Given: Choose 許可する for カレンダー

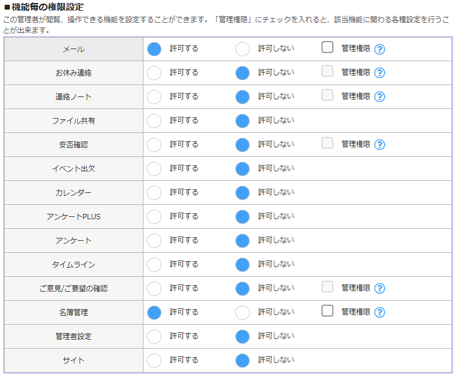Looking at the screenshot, I should 154,193.
